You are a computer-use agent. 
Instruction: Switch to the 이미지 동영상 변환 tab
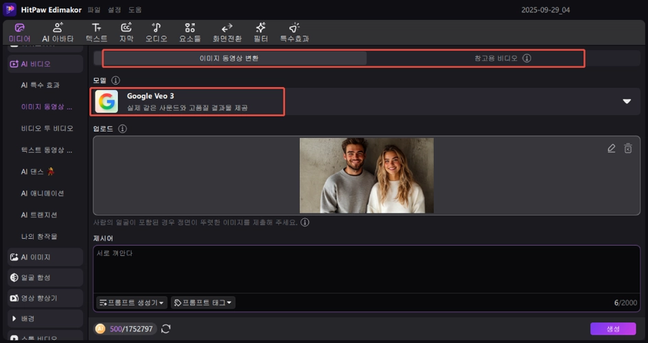click(x=229, y=58)
